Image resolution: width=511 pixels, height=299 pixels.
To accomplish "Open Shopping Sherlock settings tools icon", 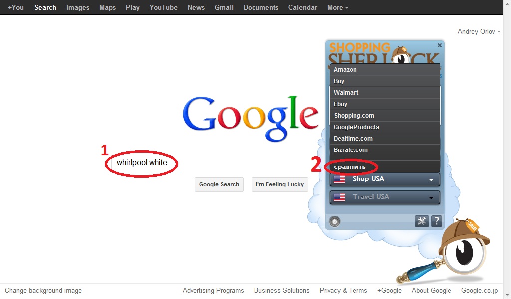I will pos(421,221).
